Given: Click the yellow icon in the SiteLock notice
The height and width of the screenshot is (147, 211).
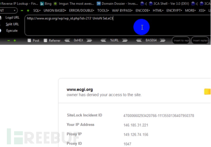Looking at the screenshot, I should [x=207, y=92].
